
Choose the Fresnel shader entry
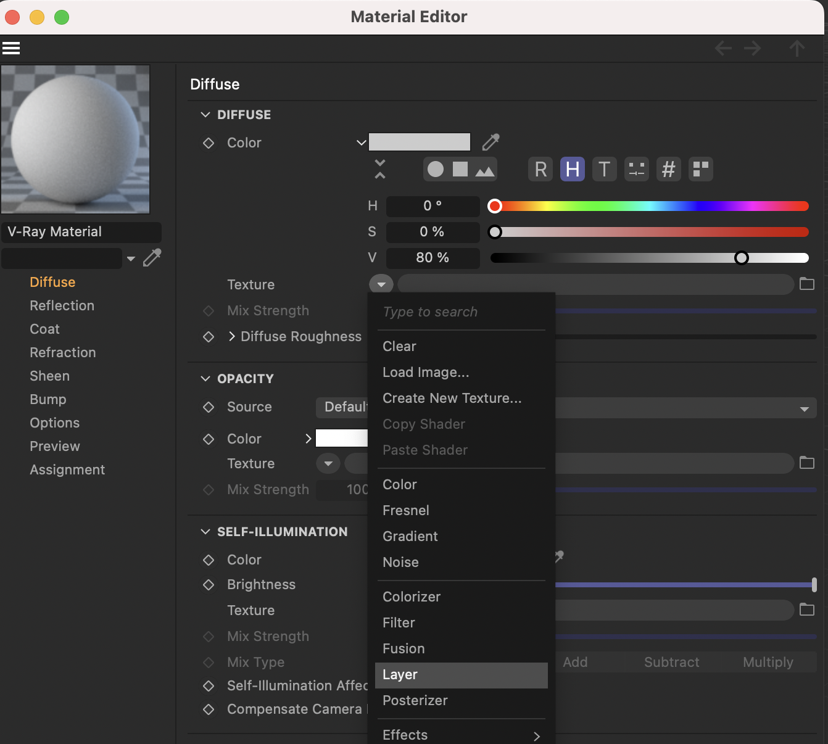pos(462,511)
